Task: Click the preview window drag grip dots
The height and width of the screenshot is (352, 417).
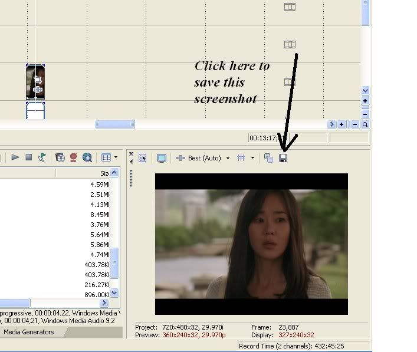Action: 131,179
